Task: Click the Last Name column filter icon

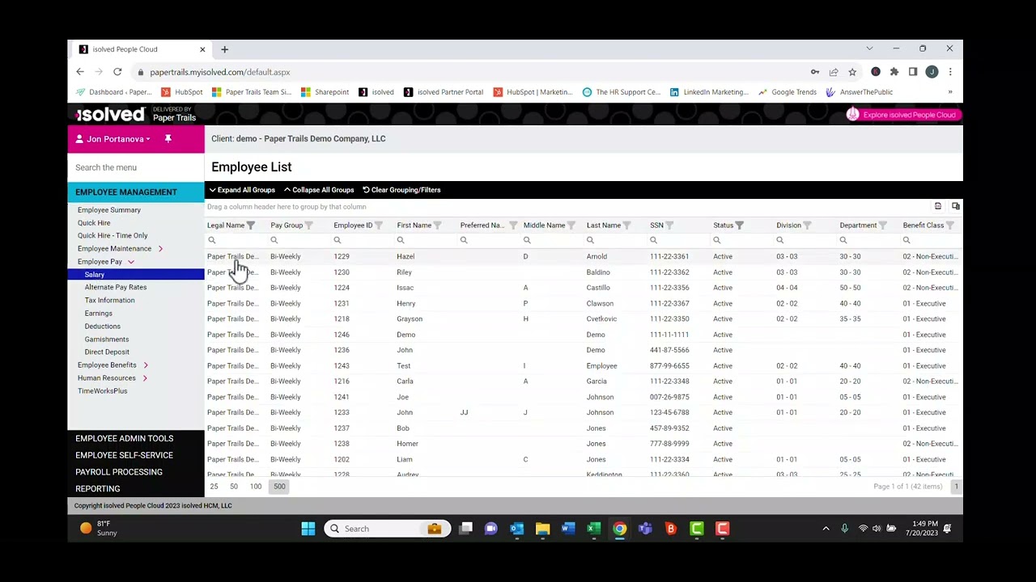Action: (x=626, y=226)
